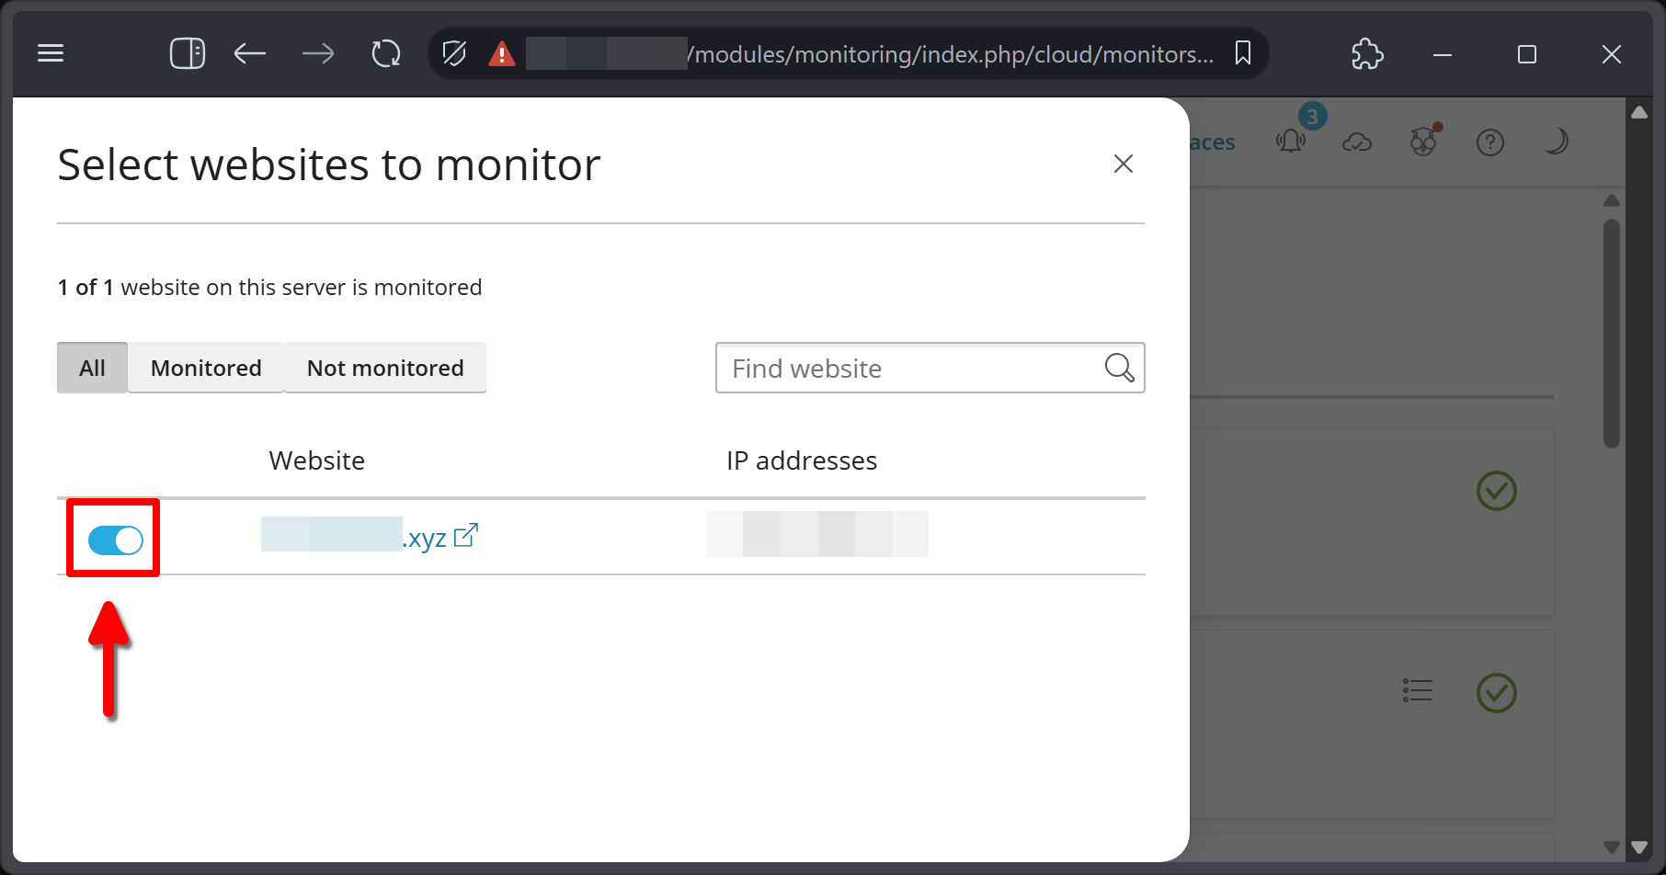Open the icon with an orange dot in page header

(1424, 142)
